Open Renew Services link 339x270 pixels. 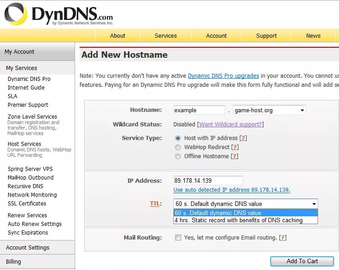[x=27, y=215]
